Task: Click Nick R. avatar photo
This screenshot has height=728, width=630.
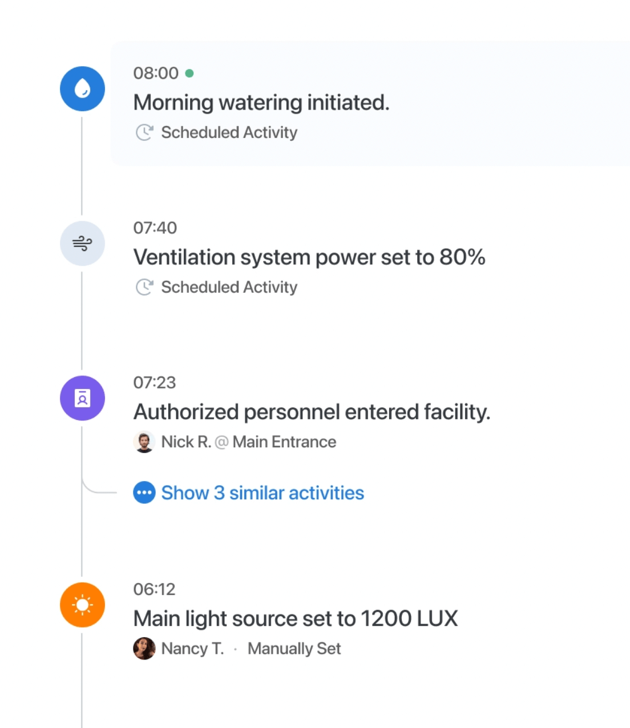Action: pos(144,442)
